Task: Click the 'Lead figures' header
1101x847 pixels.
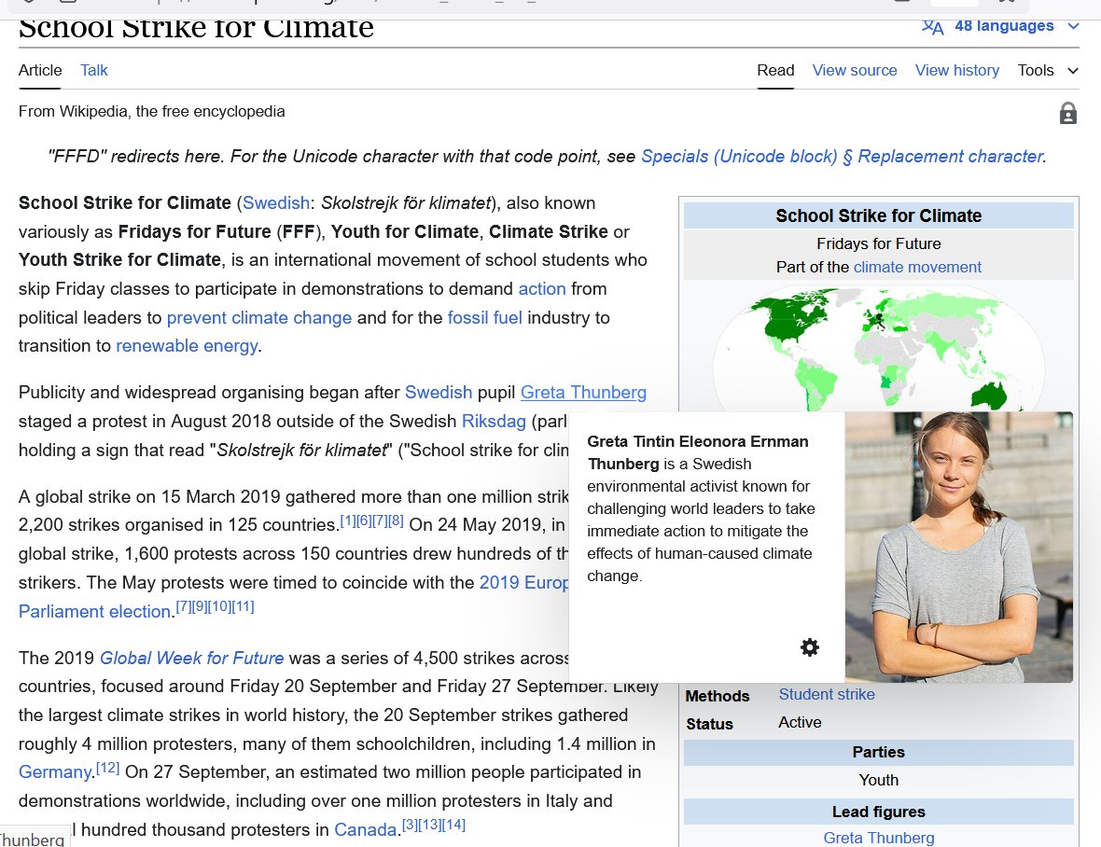Action: [878, 812]
